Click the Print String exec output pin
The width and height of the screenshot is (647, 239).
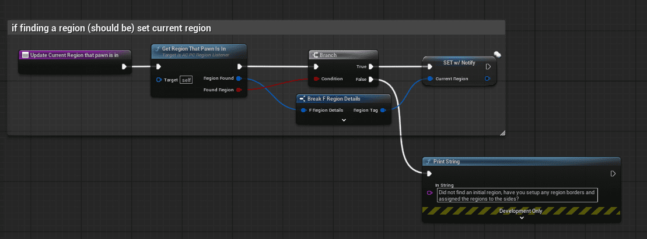613,174
